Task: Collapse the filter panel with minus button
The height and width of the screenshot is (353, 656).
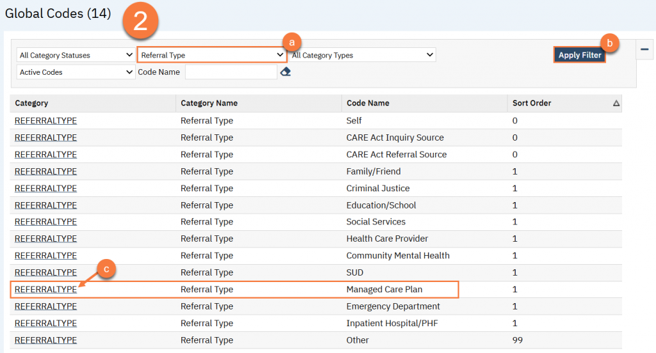Action: click(x=644, y=49)
